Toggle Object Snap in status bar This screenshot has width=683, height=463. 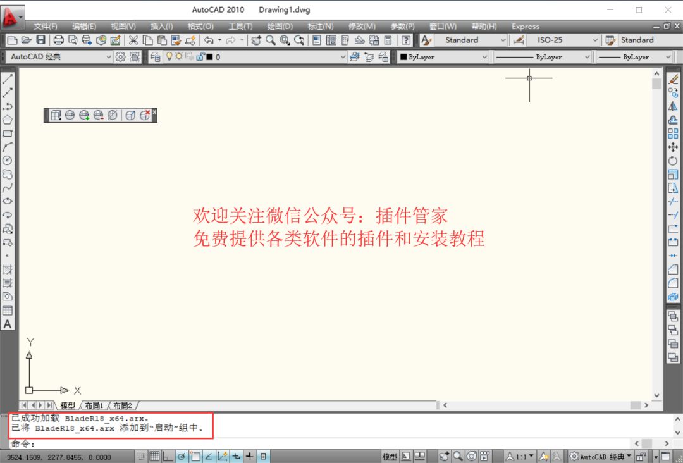click(195, 457)
